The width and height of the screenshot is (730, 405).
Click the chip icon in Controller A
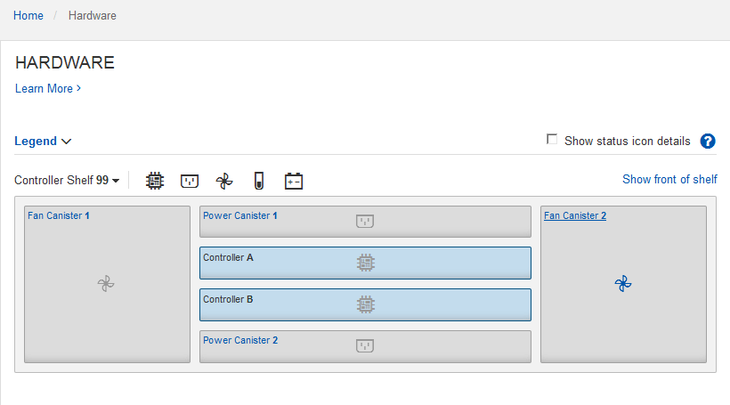(365, 263)
